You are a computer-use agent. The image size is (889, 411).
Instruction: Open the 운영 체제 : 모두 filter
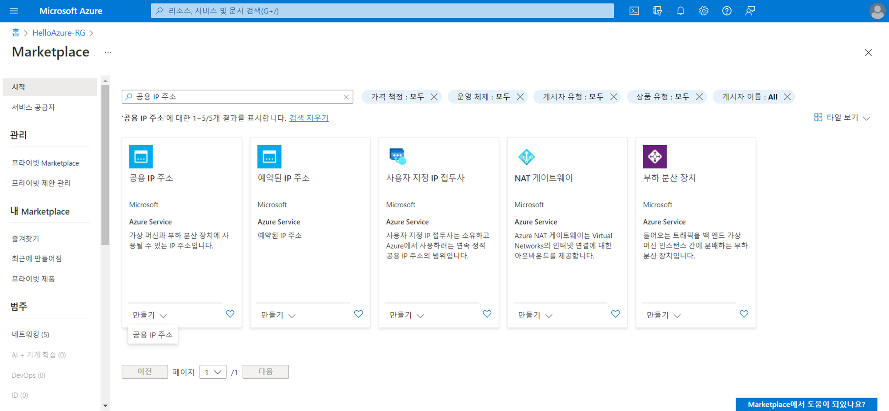(483, 97)
